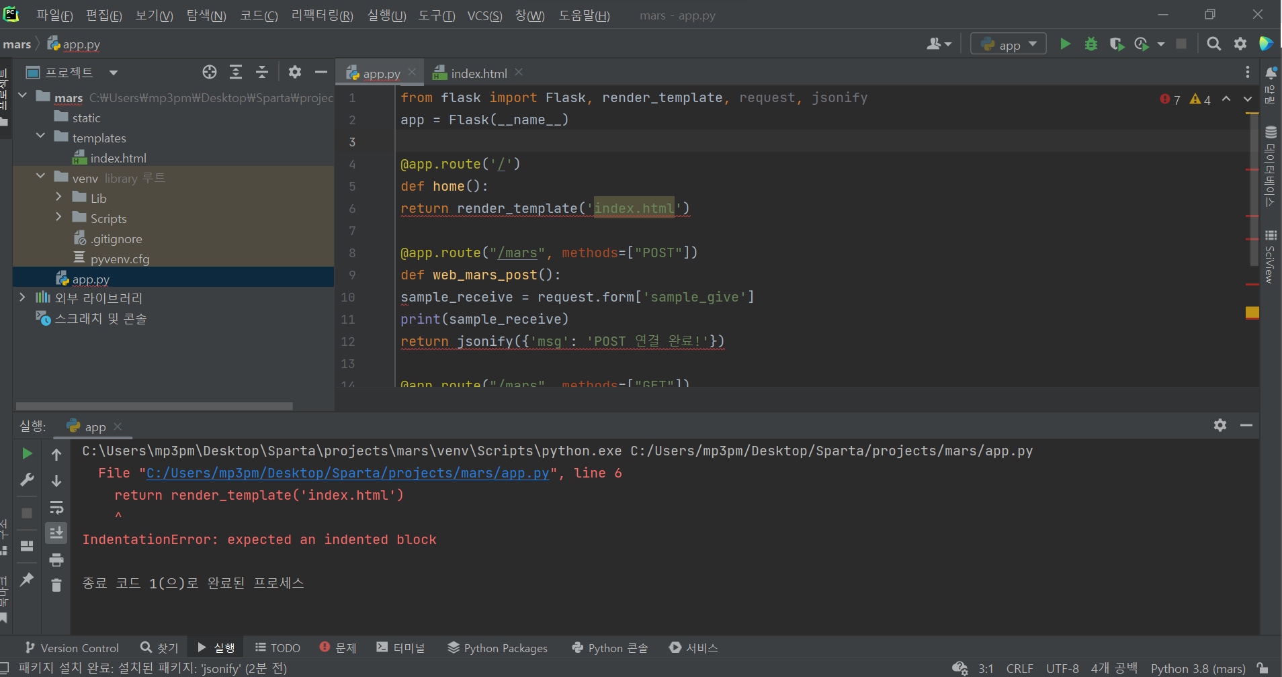Open the notifications bell icon
1282x677 pixels.
click(1271, 73)
